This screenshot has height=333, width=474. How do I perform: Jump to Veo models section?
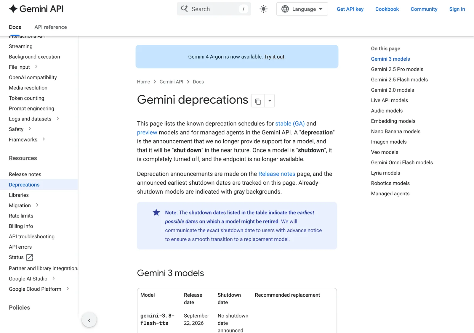tap(385, 152)
